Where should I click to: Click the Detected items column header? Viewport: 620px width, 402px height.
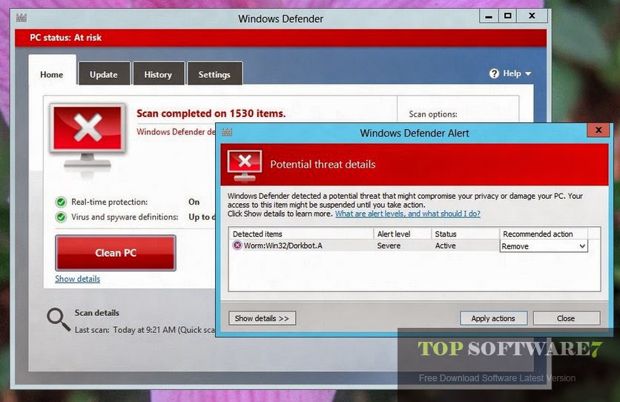click(x=301, y=234)
